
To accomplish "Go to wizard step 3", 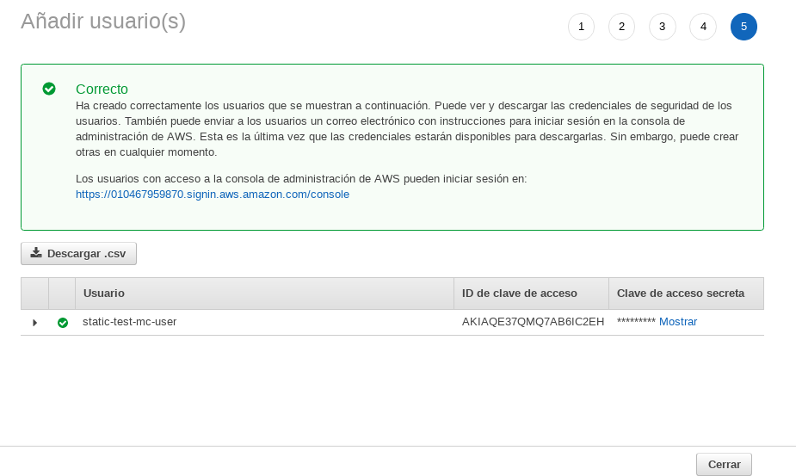I will pyautogui.click(x=663, y=27).
